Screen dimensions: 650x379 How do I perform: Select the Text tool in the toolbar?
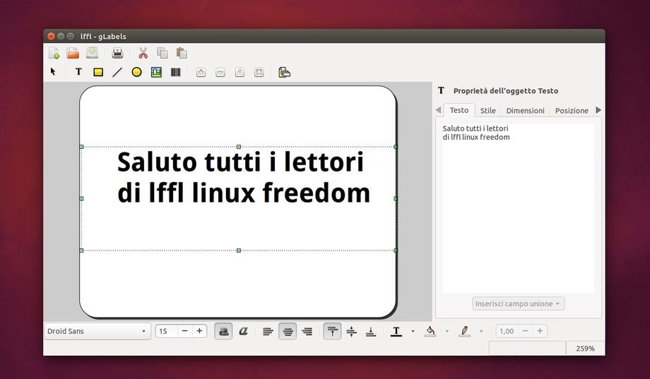pyautogui.click(x=78, y=72)
